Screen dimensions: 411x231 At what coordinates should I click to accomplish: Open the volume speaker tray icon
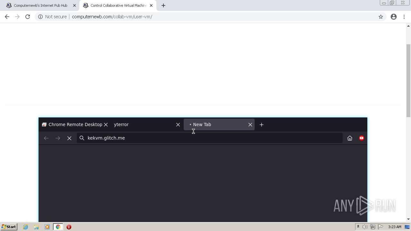pyautogui.click(x=365, y=227)
